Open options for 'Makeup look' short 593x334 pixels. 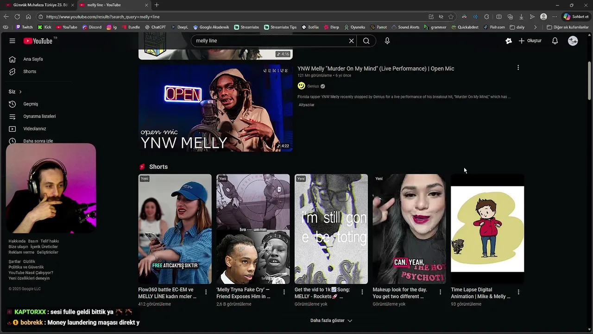[x=441, y=292]
